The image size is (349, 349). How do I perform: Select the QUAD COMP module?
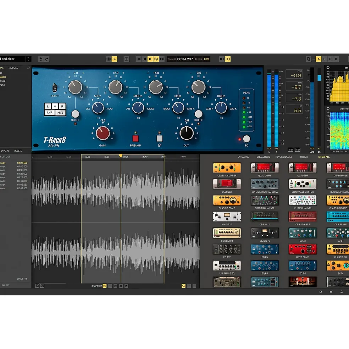[x=265, y=168]
